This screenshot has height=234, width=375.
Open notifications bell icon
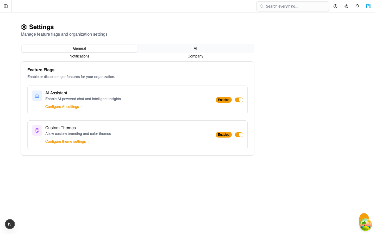[357, 6]
